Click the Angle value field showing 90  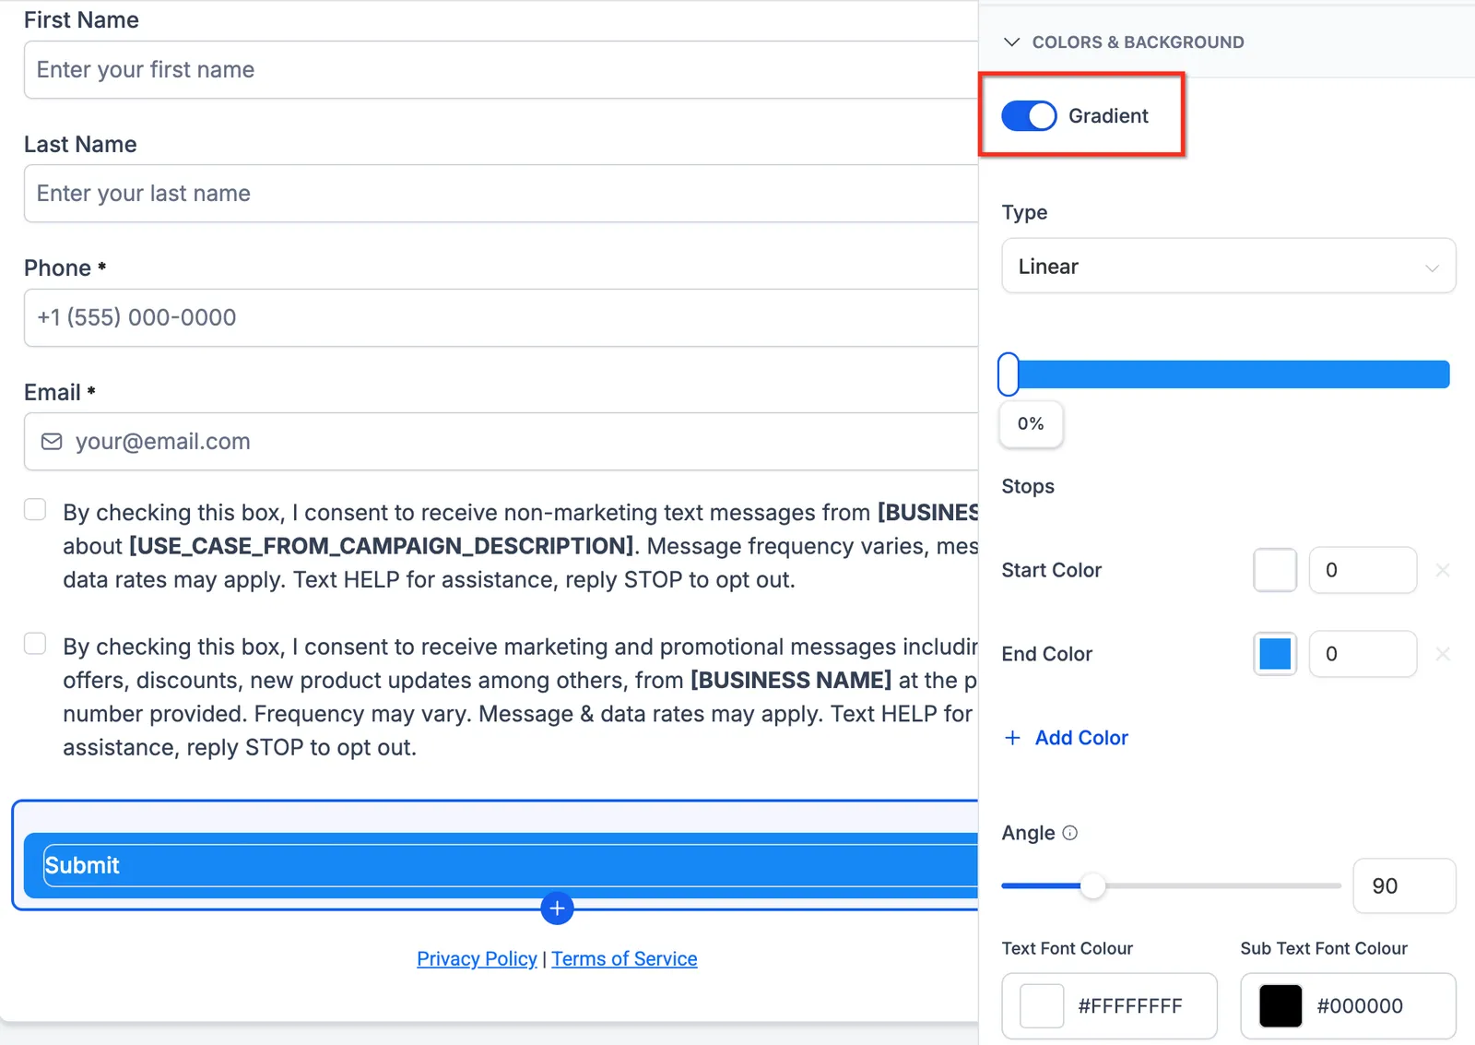click(x=1404, y=886)
